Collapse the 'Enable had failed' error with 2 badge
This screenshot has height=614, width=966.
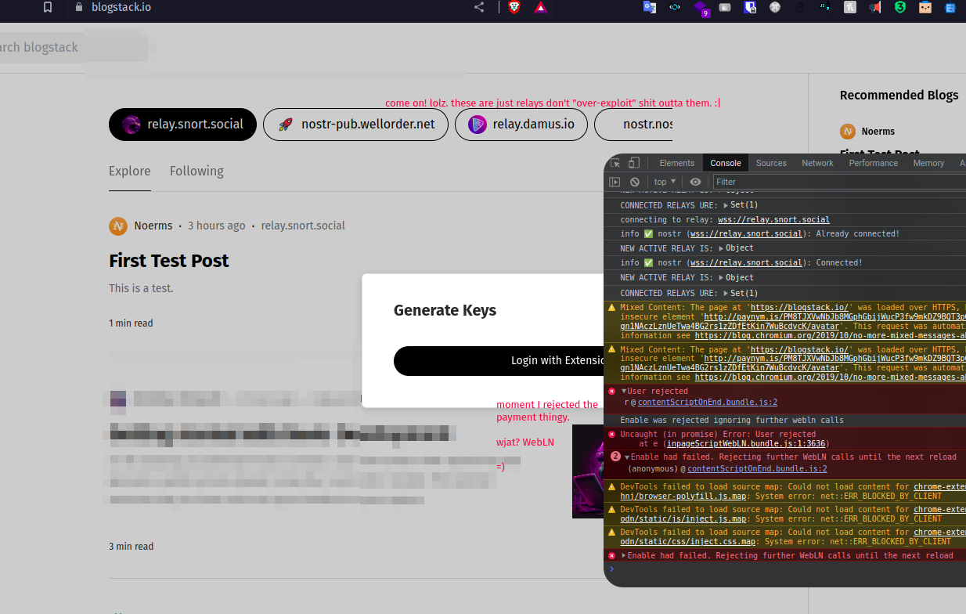click(x=627, y=457)
